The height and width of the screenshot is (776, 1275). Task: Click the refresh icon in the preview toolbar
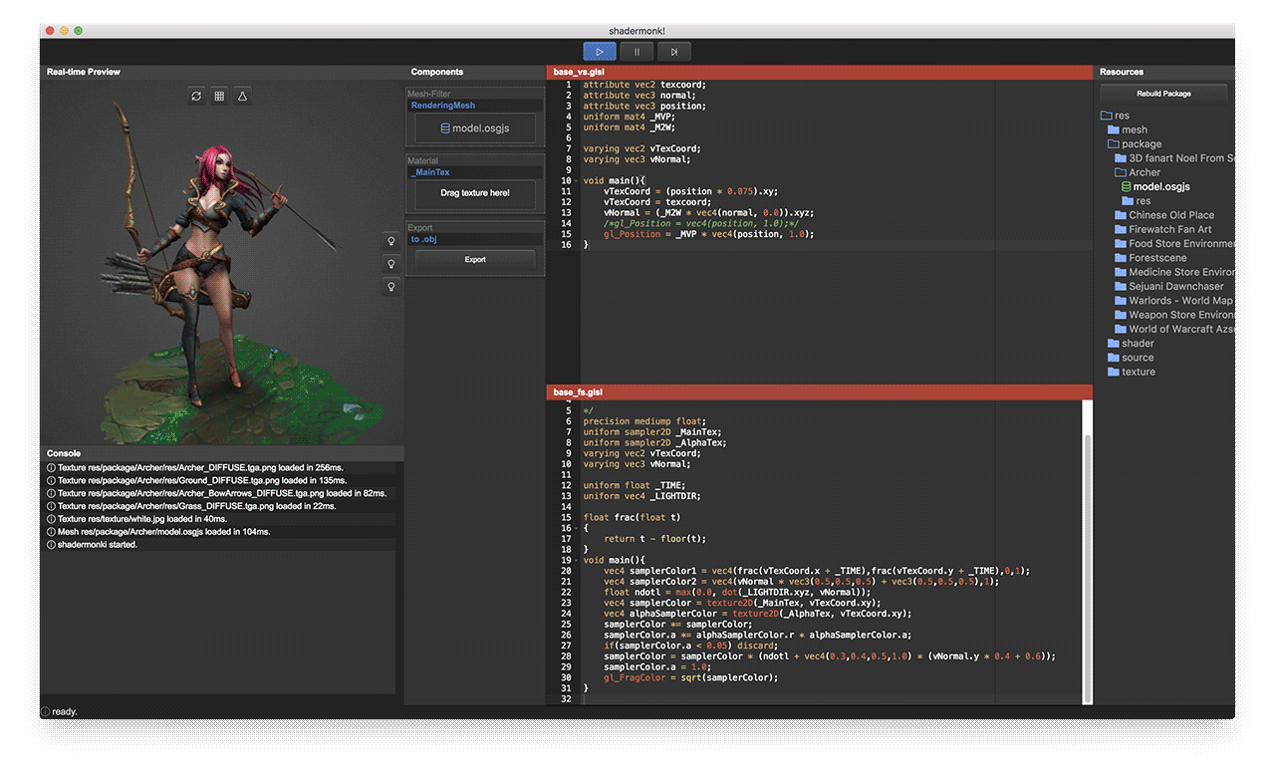[196, 96]
